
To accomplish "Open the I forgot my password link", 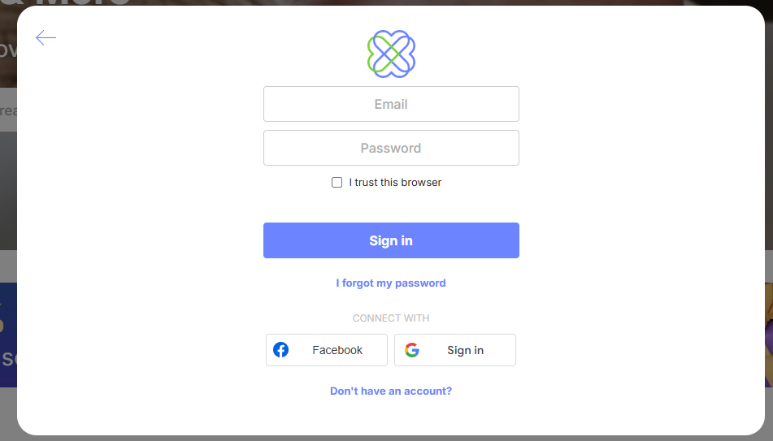I will (x=391, y=283).
